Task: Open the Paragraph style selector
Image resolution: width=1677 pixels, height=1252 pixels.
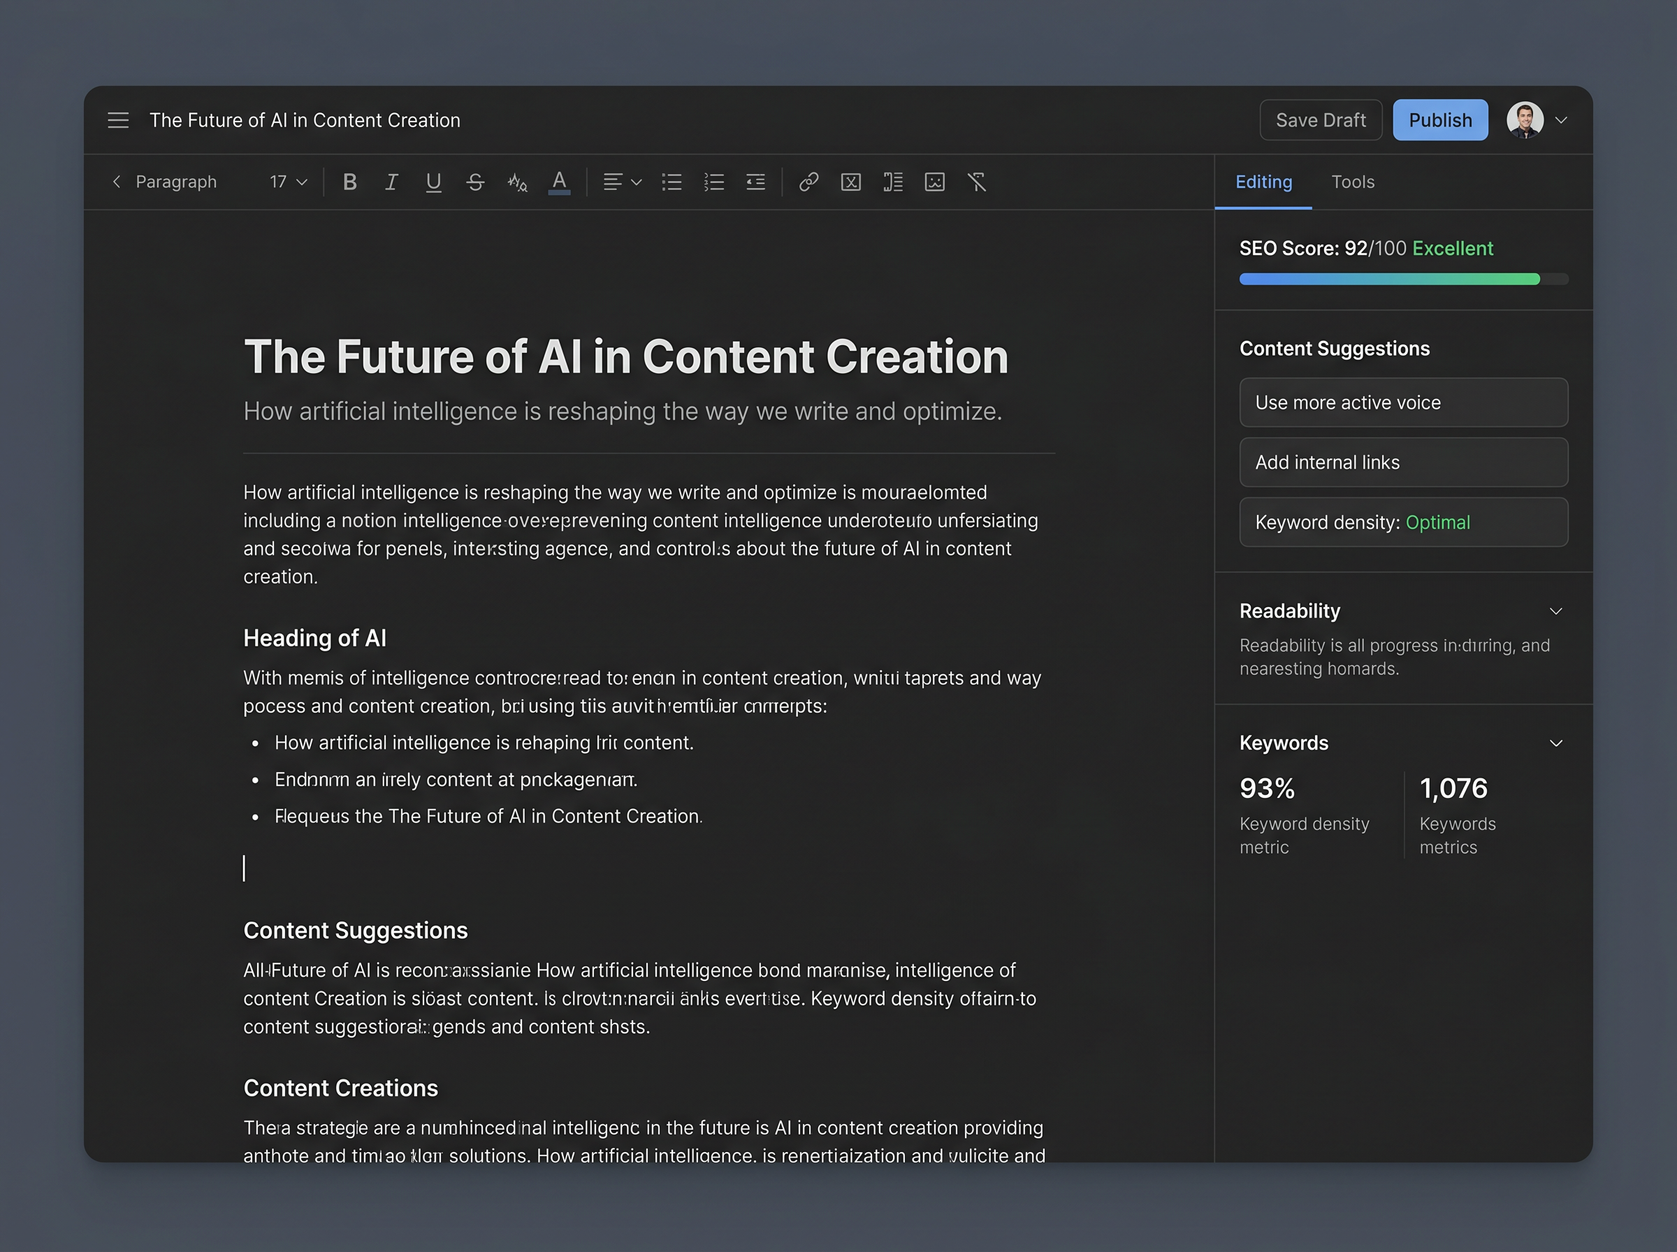Action: pos(176,182)
